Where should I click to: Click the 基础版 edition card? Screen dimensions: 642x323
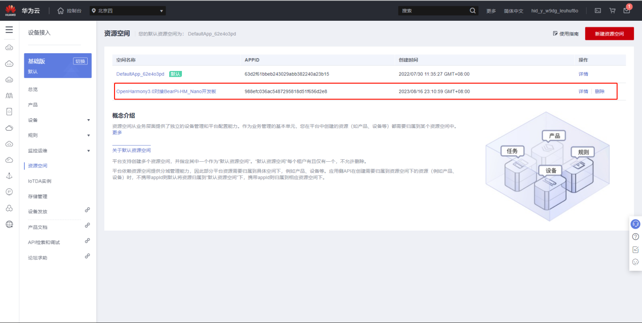tap(58, 65)
